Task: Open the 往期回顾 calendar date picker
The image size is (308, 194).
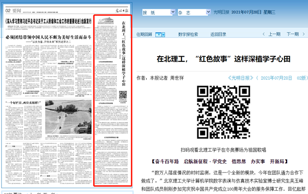Action: click(157, 34)
